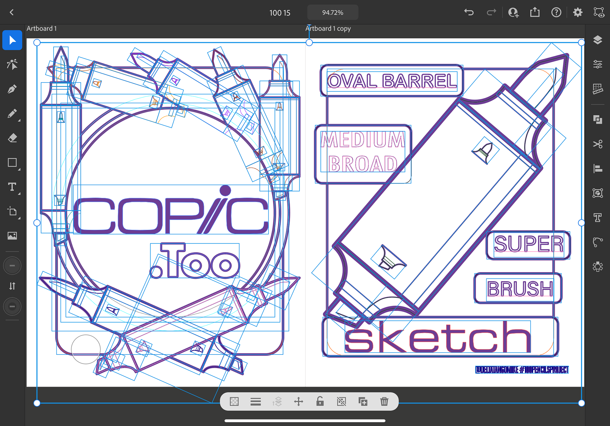The height and width of the screenshot is (426, 610).
Task: Redo the last action
Action: pos(491,12)
